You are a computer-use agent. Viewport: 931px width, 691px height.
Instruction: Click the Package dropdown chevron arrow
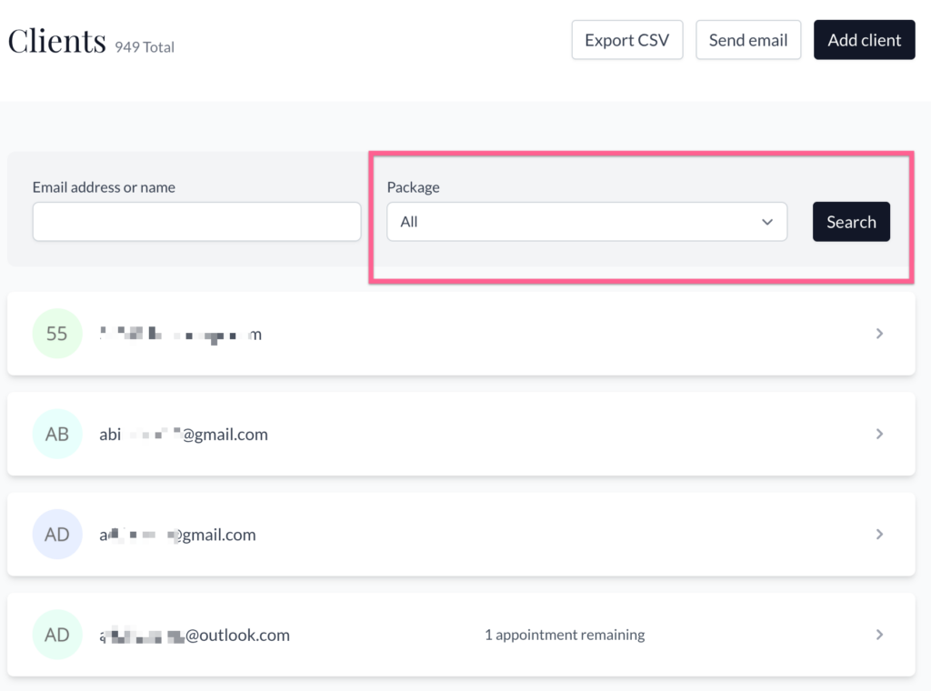[767, 222]
